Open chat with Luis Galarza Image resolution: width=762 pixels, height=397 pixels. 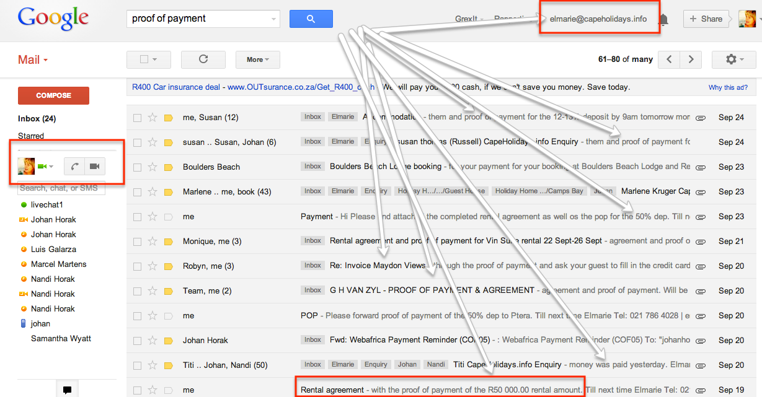[x=53, y=249]
